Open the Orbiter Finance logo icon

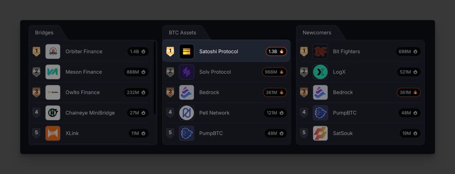click(x=53, y=51)
